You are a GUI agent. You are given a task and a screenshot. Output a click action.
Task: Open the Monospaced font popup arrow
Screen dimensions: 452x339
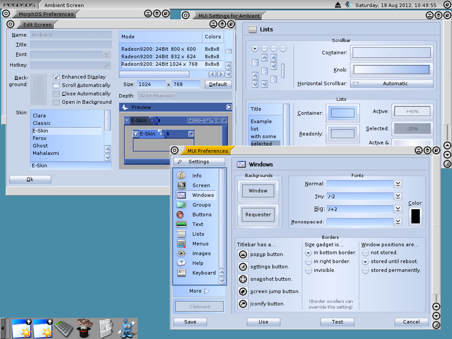(398, 222)
